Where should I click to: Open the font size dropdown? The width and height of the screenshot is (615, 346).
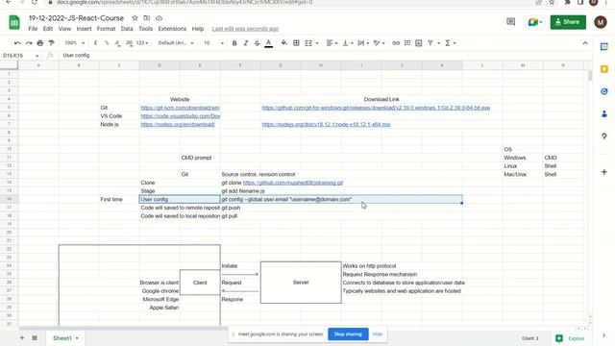click(x=213, y=43)
